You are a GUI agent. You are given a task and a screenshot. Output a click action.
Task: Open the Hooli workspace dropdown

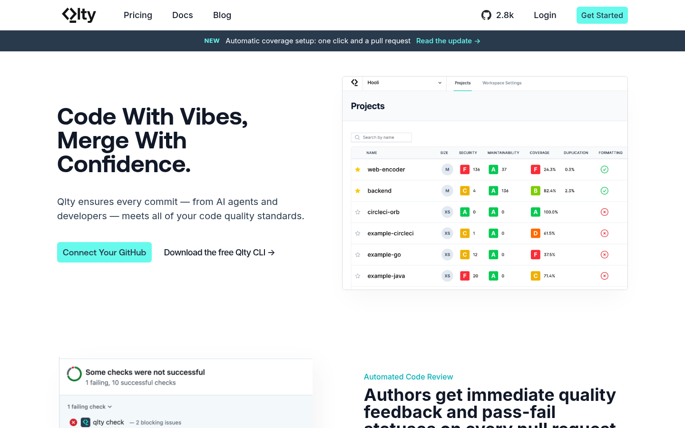[404, 83]
